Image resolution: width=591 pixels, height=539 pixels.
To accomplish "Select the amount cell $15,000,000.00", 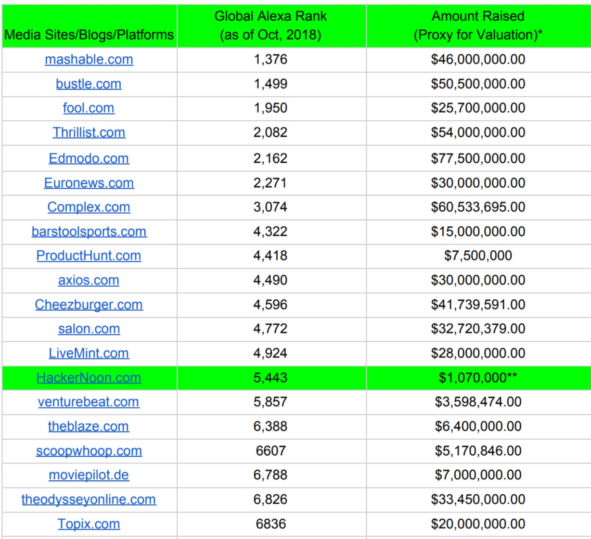I will click(478, 231).
